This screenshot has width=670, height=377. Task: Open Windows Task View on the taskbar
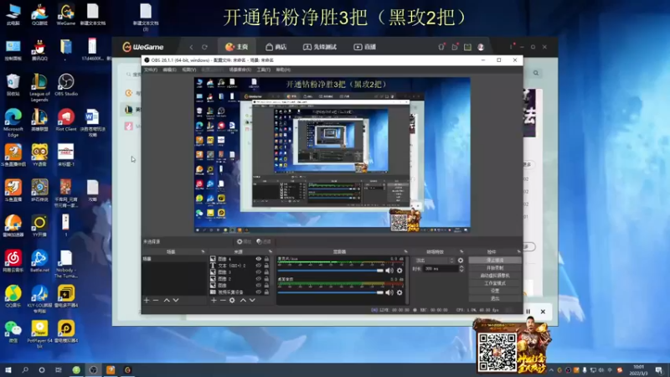[59, 370]
